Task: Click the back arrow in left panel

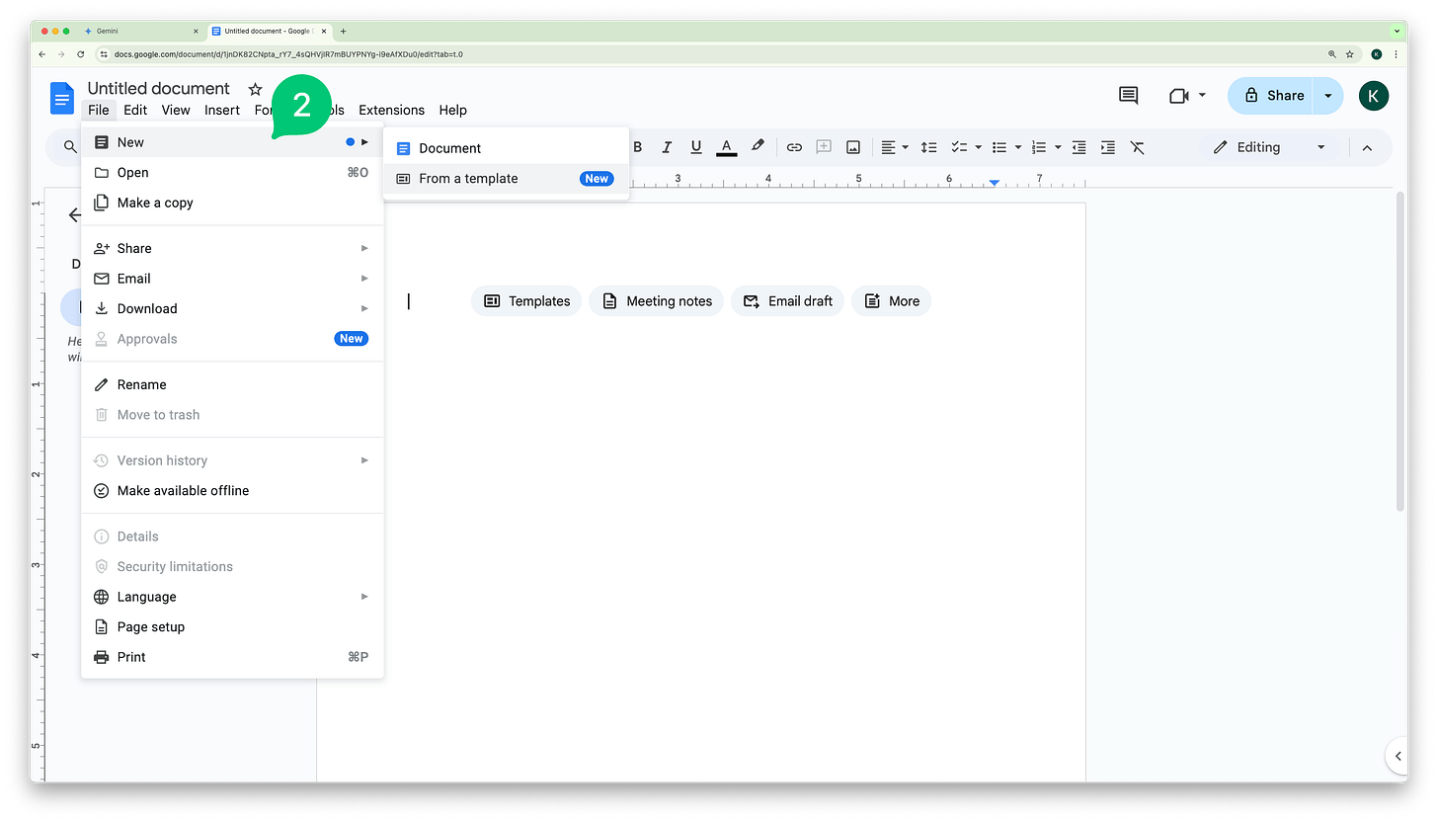Action: [74, 214]
